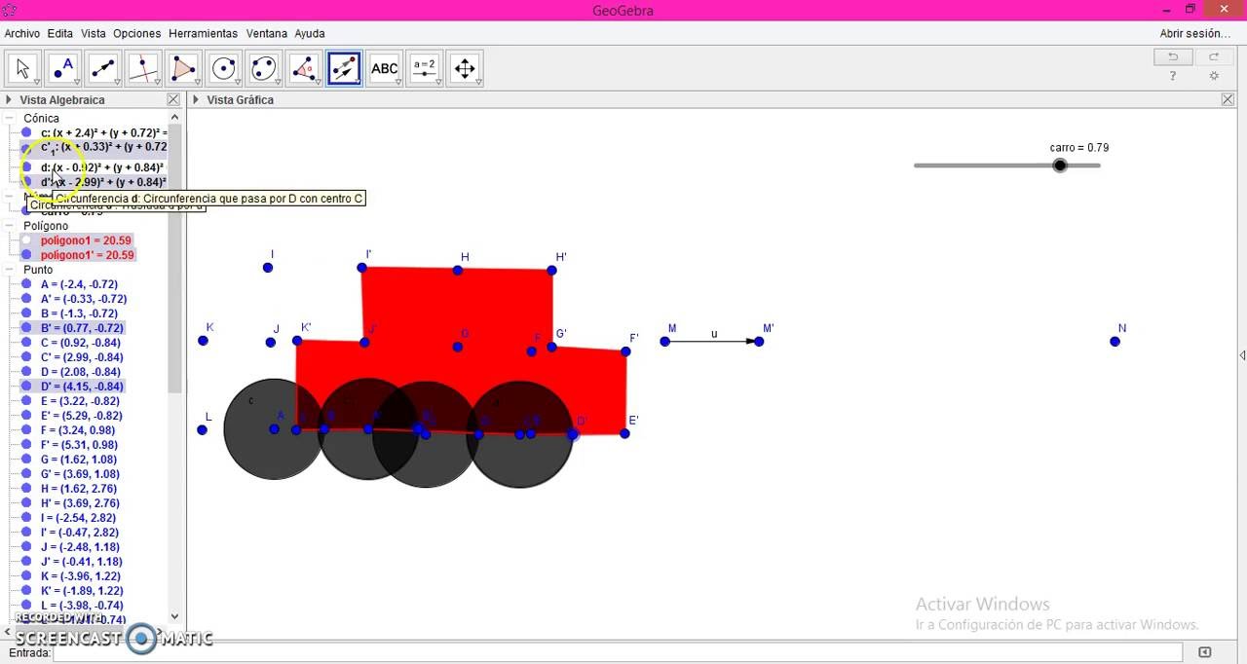Open the input help icon beside Entrada
Viewport: 1247px width, 664px height.
(1205, 652)
